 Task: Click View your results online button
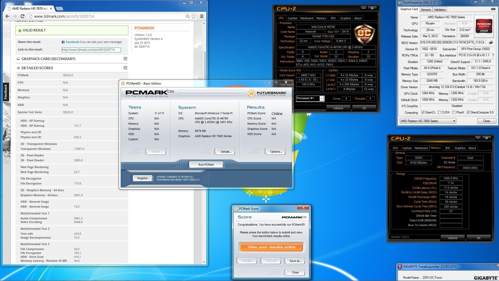point(271,247)
